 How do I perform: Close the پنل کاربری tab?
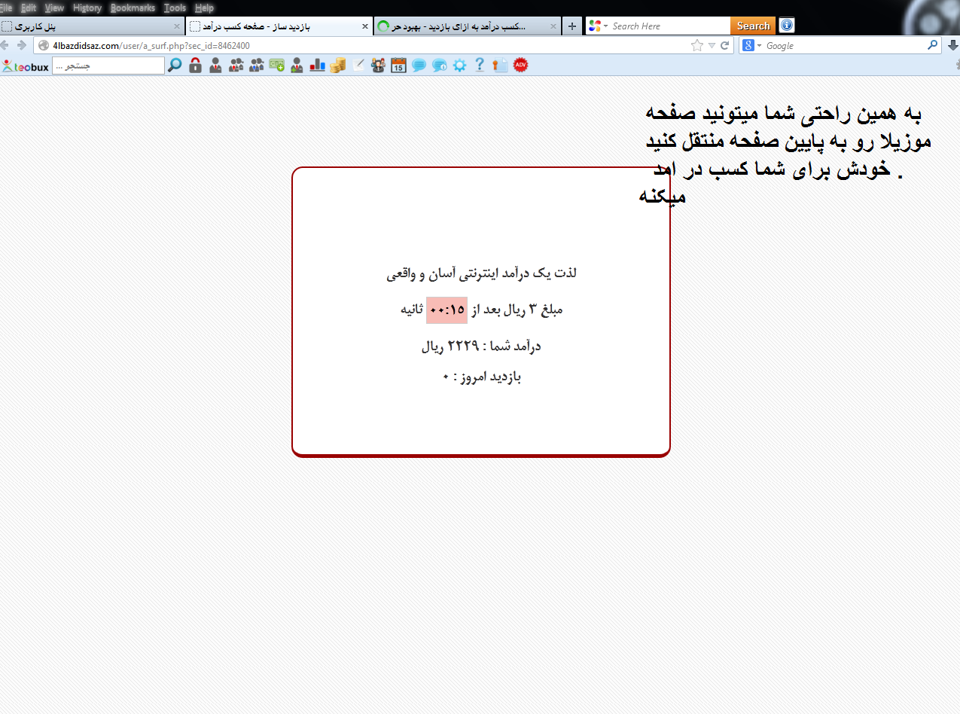pyautogui.click(x=177, y=26)
